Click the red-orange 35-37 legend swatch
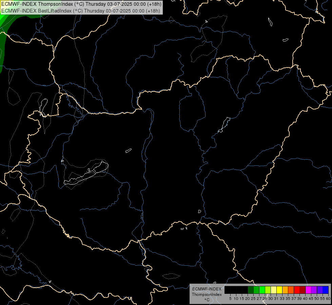Image resolution: width=332 pixels, height=305 pixels. (291, 290)
